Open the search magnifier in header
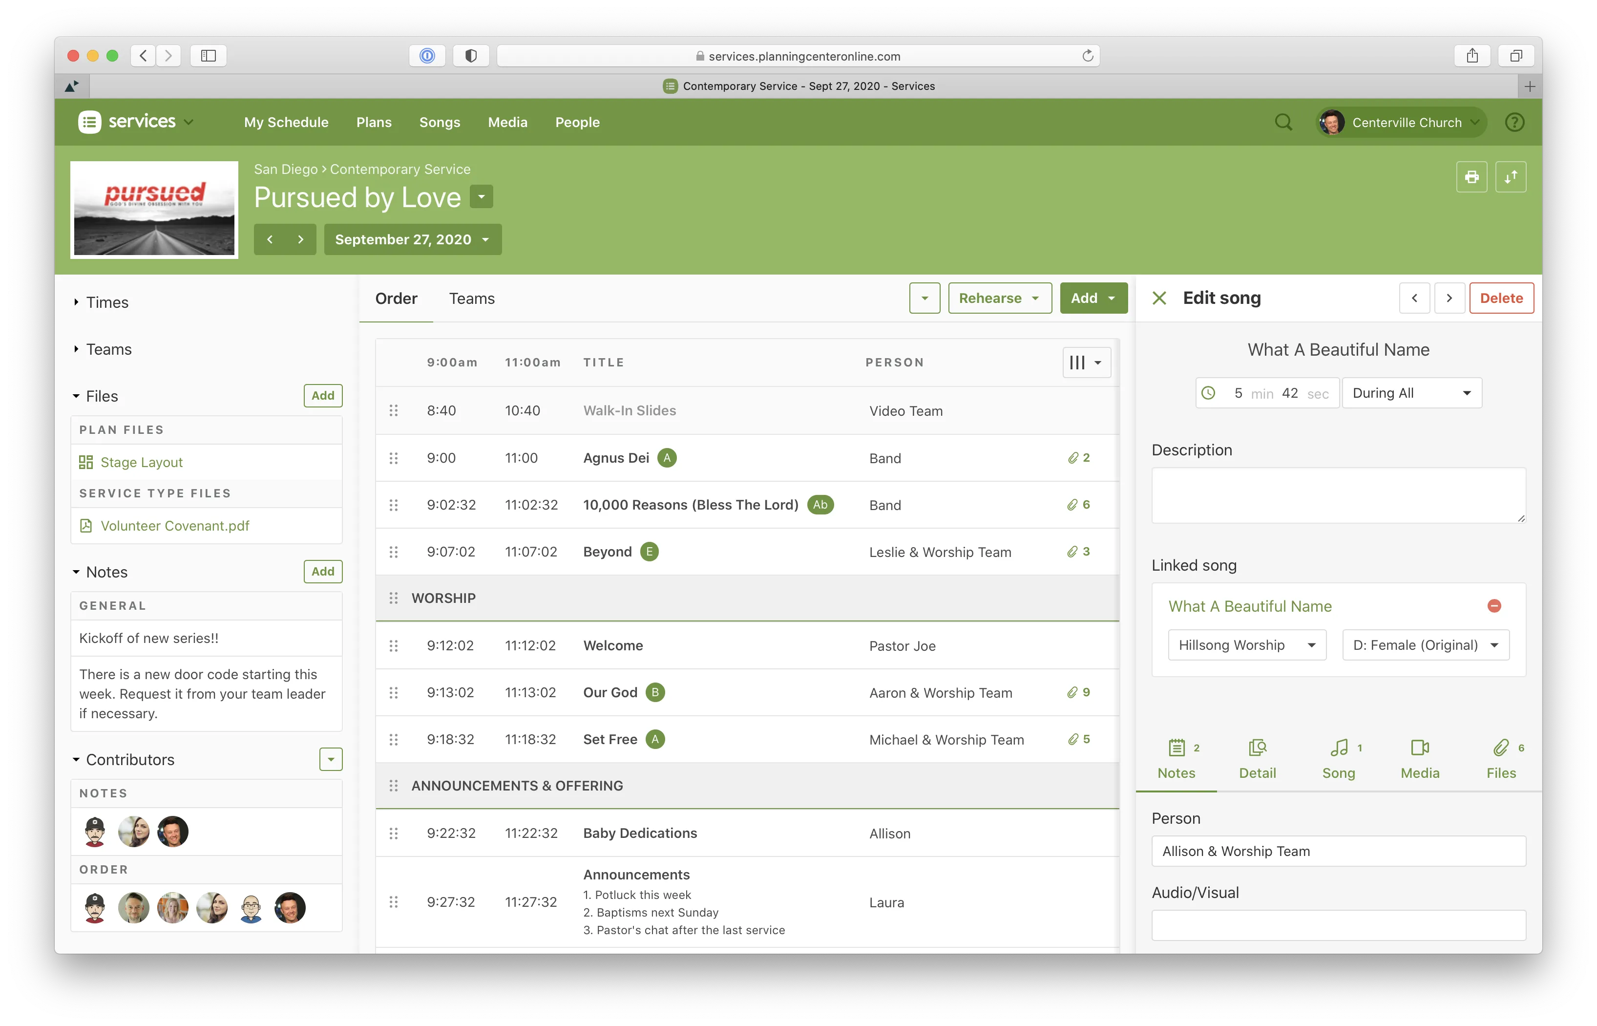 1282,123
